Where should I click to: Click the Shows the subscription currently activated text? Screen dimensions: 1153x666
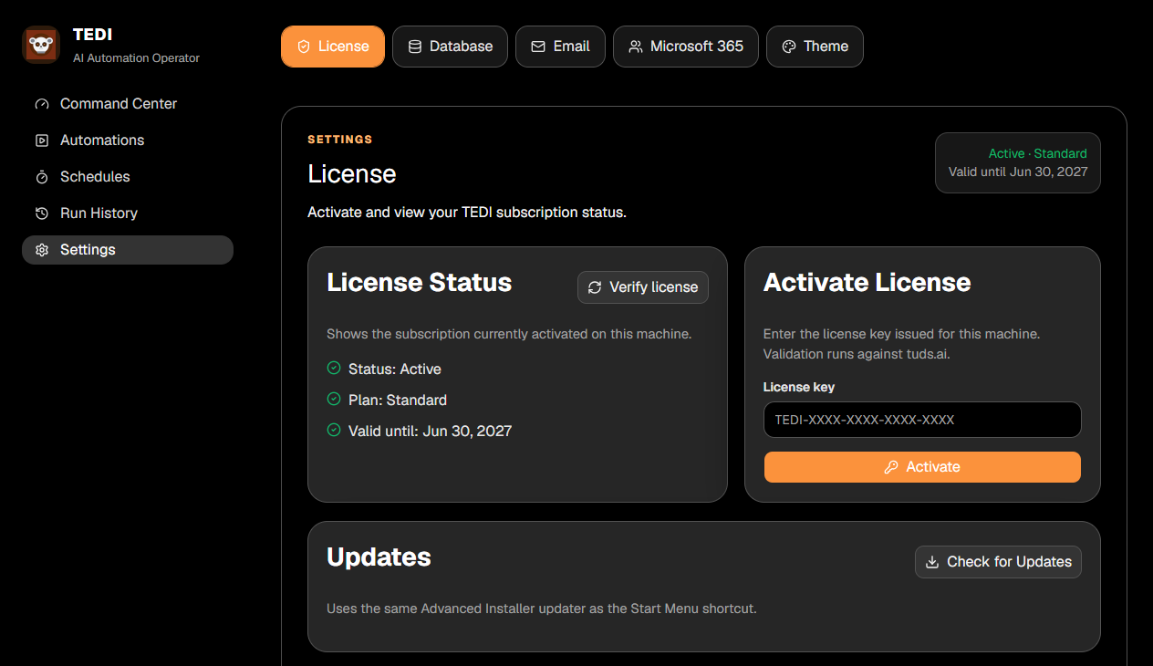coord(509,334)
